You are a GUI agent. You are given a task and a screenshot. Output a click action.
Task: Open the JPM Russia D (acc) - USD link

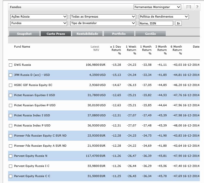click(x=32, y=75)
